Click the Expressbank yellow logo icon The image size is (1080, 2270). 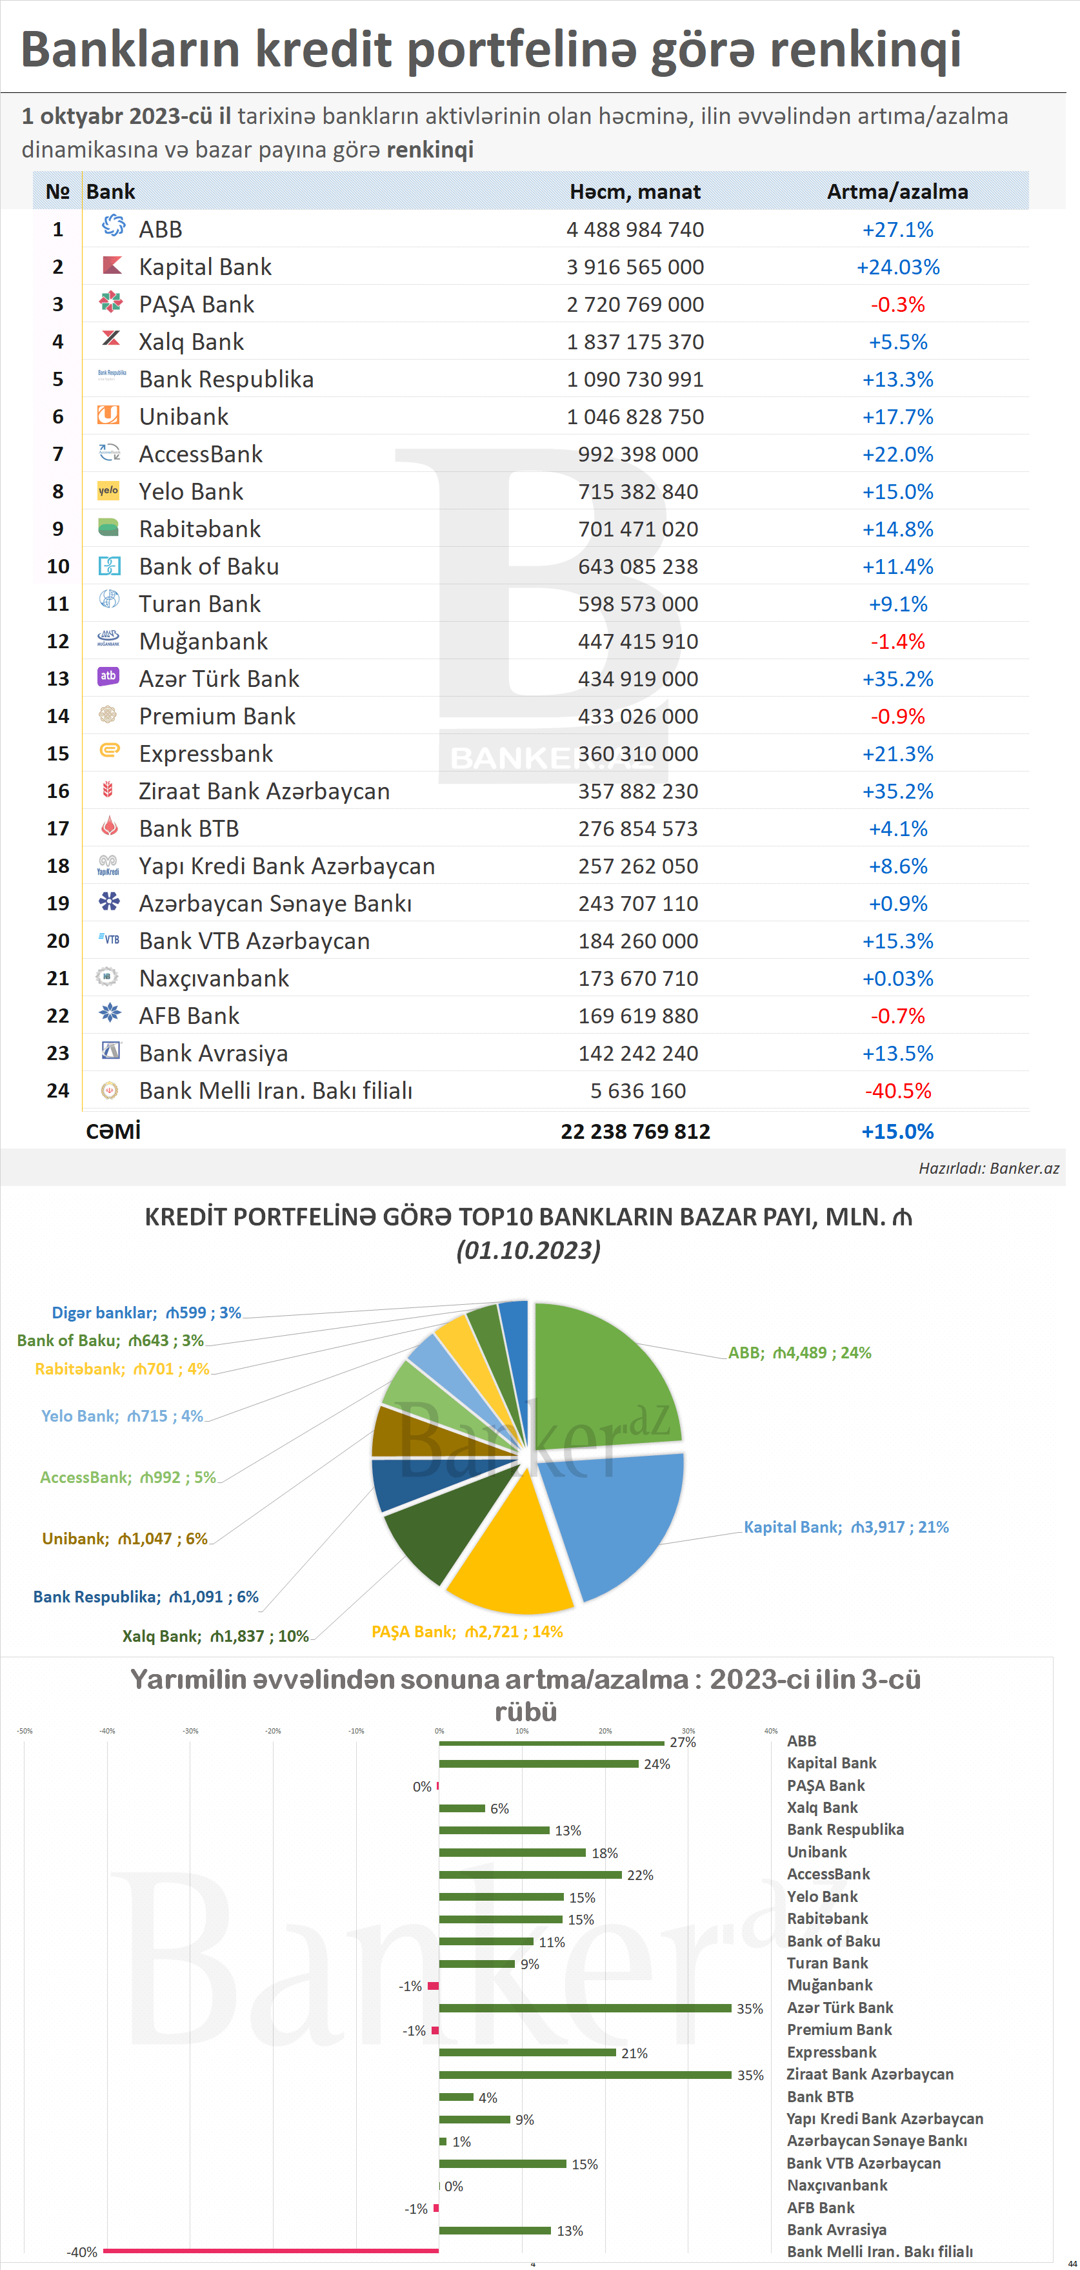point(109,751)
